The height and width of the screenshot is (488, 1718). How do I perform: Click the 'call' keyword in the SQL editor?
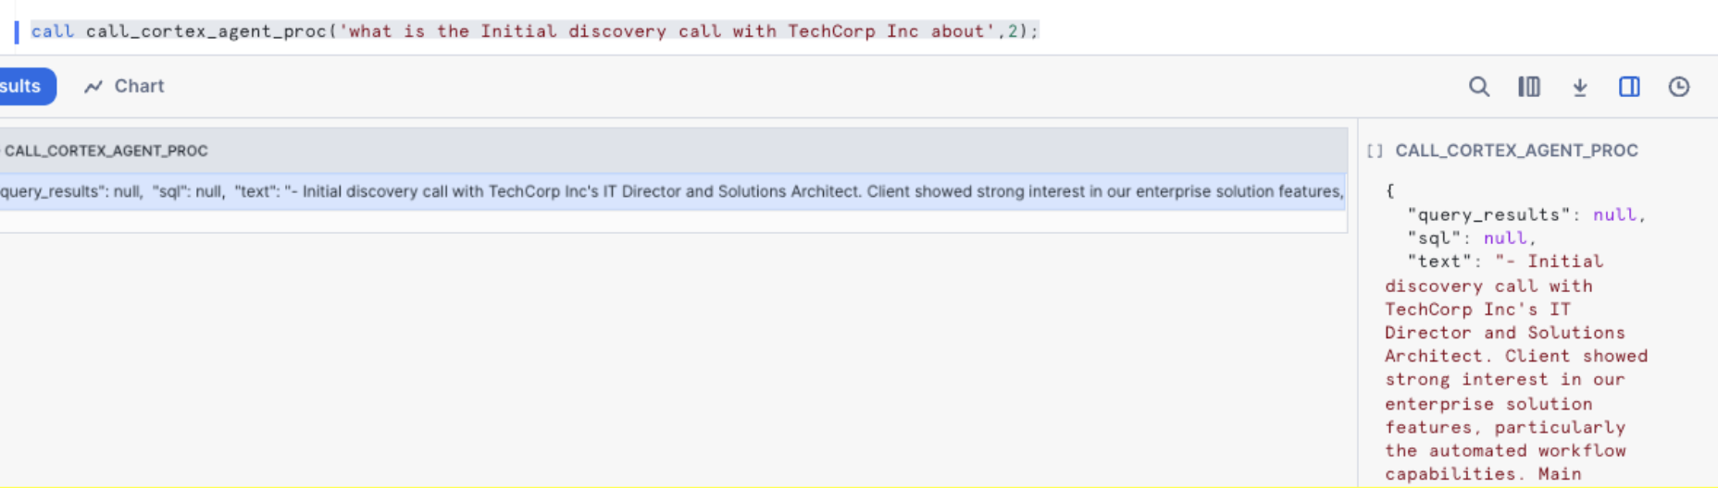coord(52,31)
